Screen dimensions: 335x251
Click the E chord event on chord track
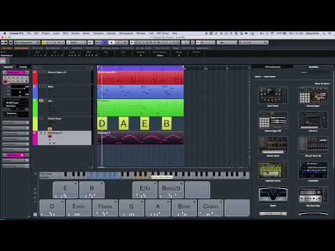click(144, 123)
